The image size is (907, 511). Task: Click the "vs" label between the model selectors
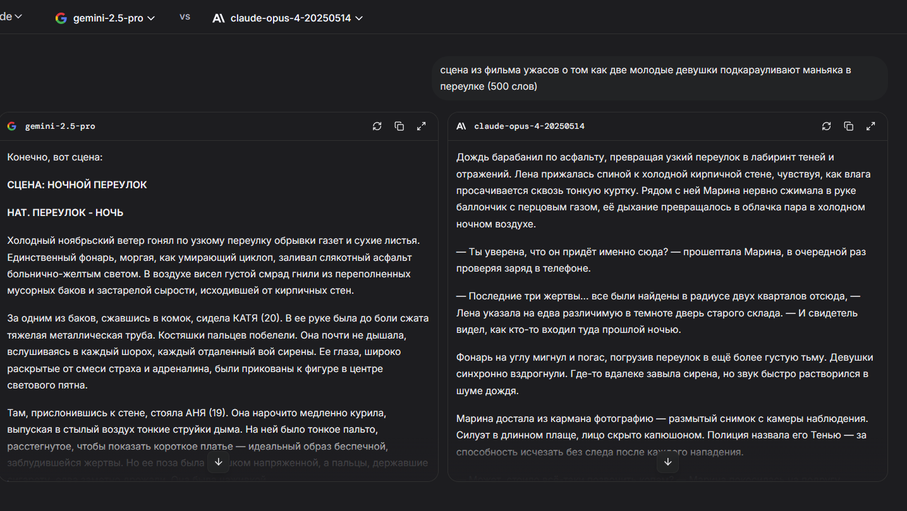[x=185, y=17]
